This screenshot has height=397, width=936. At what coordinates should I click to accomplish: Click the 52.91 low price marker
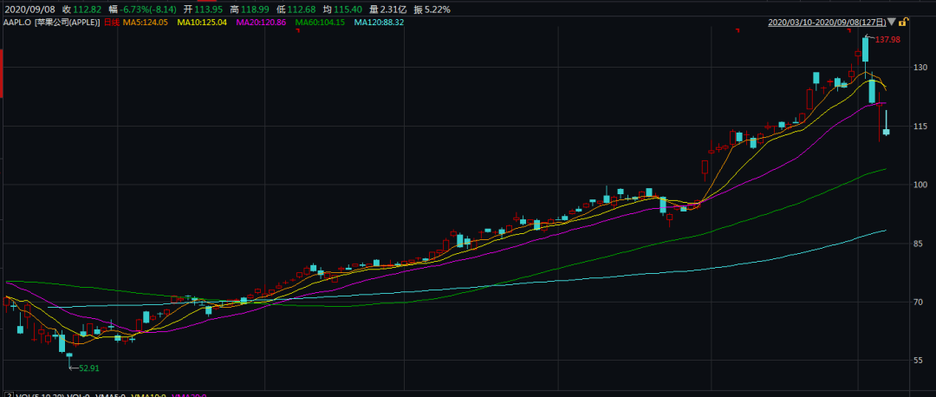click(x=88, y=368)
